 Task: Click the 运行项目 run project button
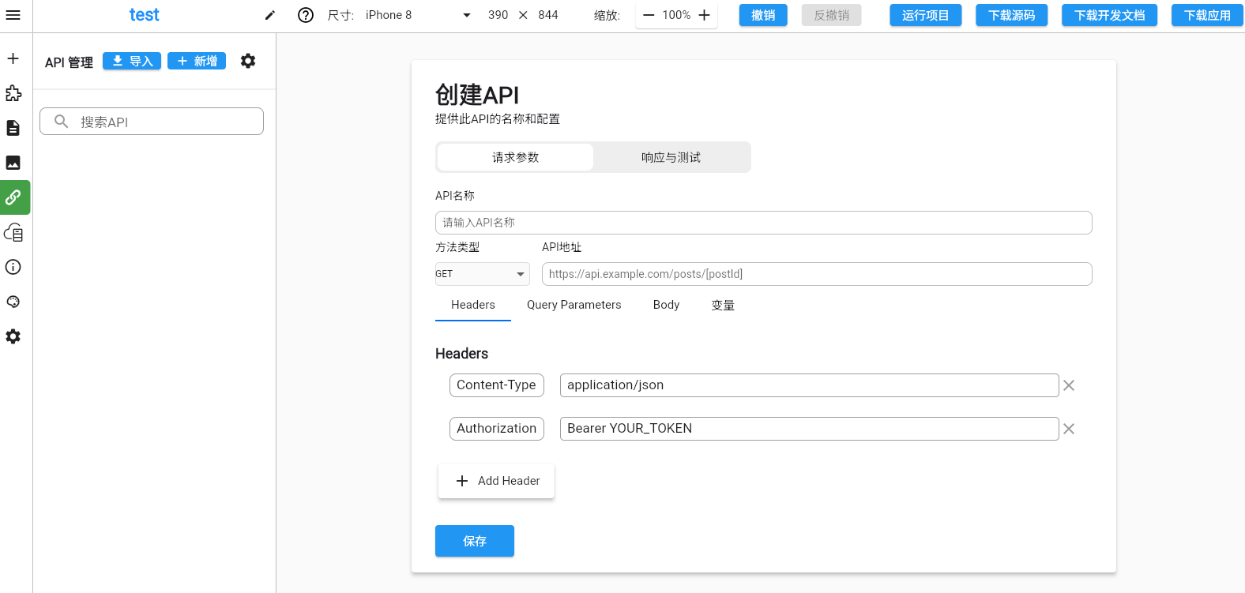tap(926, 15)
